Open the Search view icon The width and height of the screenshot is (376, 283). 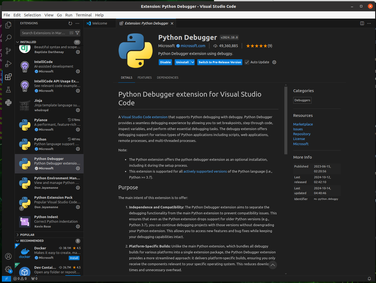(8, 38)
